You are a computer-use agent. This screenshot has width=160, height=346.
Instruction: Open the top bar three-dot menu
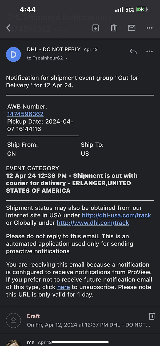[x=149, y=28]
